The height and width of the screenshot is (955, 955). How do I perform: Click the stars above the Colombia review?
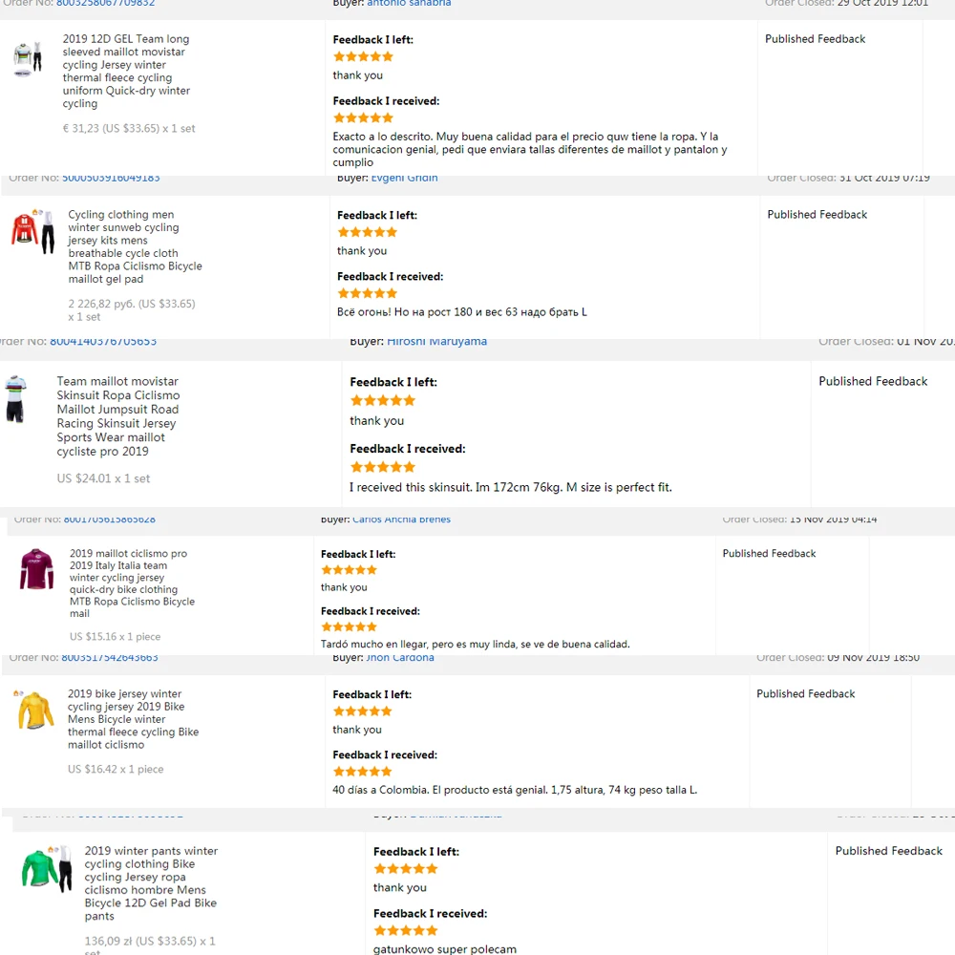362,772
